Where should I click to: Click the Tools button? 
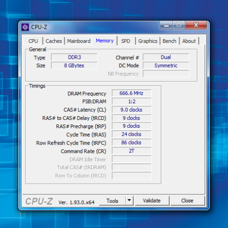coord(112,201)
